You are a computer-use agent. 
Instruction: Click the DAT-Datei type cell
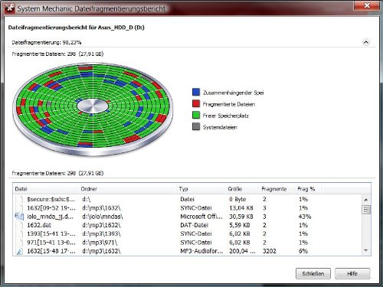pos(194,225)
